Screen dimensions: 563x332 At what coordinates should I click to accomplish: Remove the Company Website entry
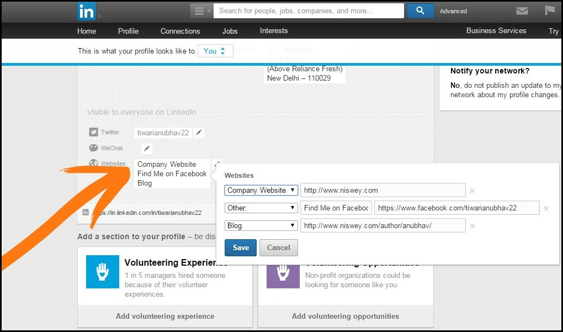click(x=472, y=191)
